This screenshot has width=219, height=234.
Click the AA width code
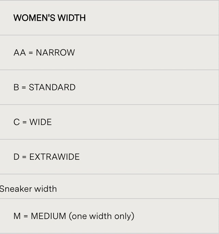tap(19, 52)
